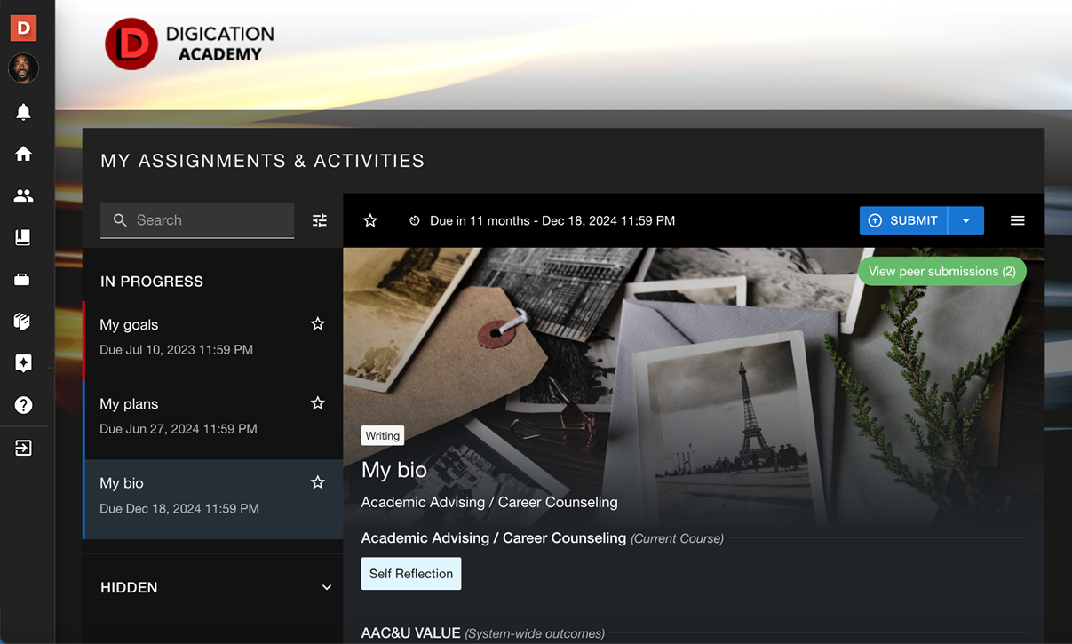This screenshot has width=1072, height=644.
Task: Toggle favorite star next to due date
Action: [370, 220]
